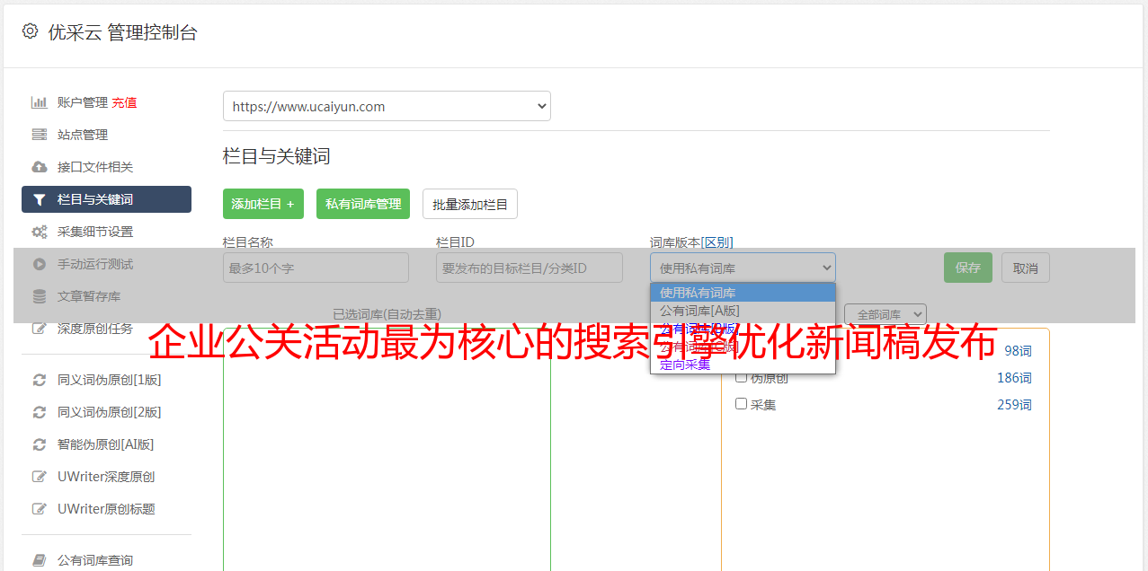The height and width of the screenshot is (571, 1148).
Task: Click the database icon for 文章暂存库
Action: point(40,296)
